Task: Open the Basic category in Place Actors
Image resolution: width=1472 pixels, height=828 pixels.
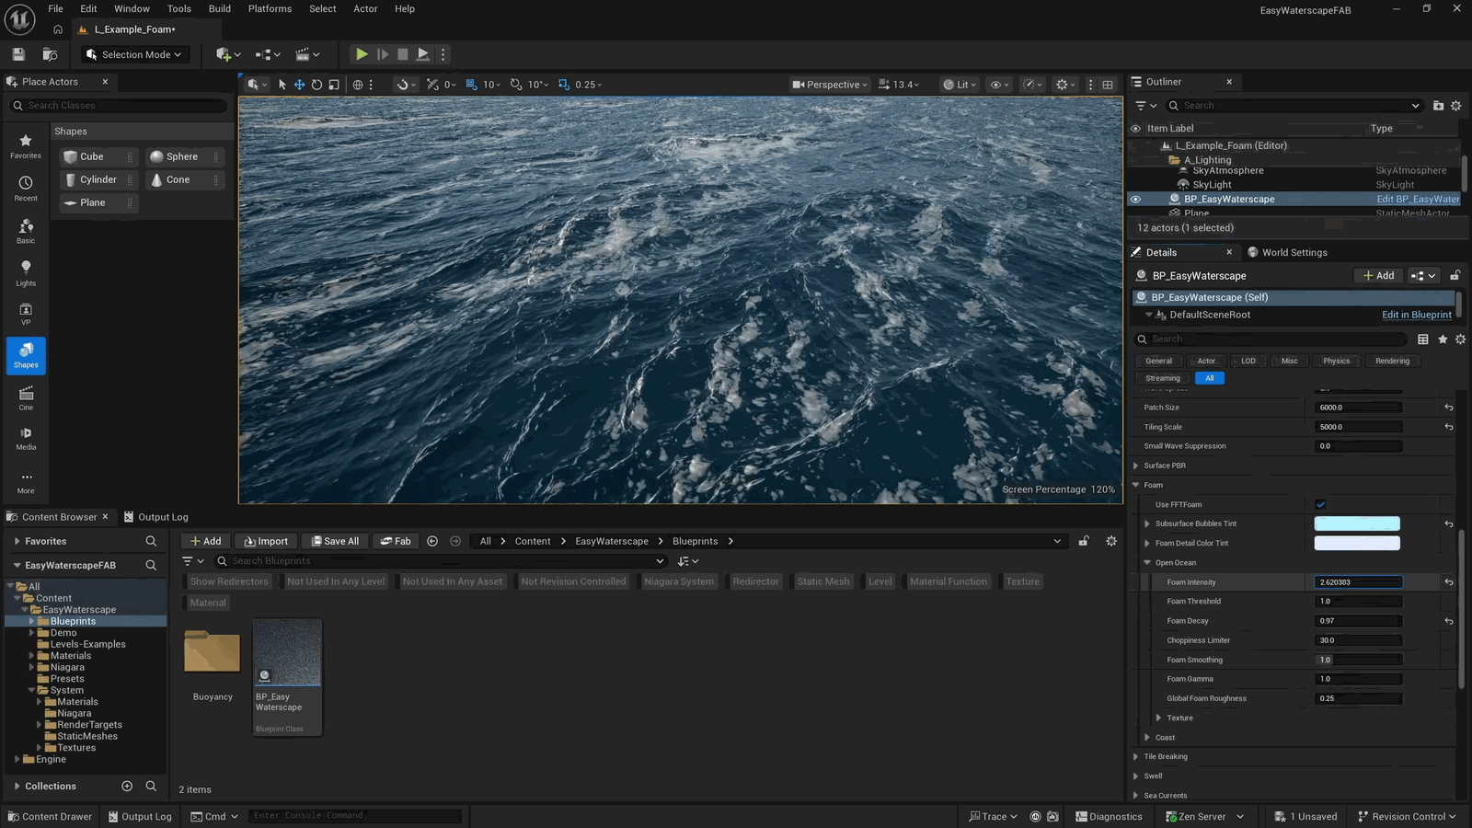Action: (x=26, y=230)
